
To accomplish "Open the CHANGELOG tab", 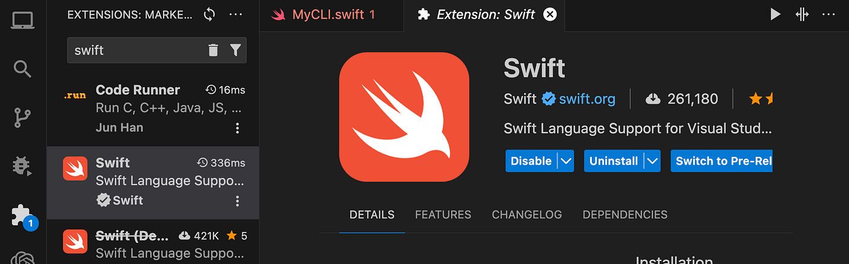I will (526, 214).
